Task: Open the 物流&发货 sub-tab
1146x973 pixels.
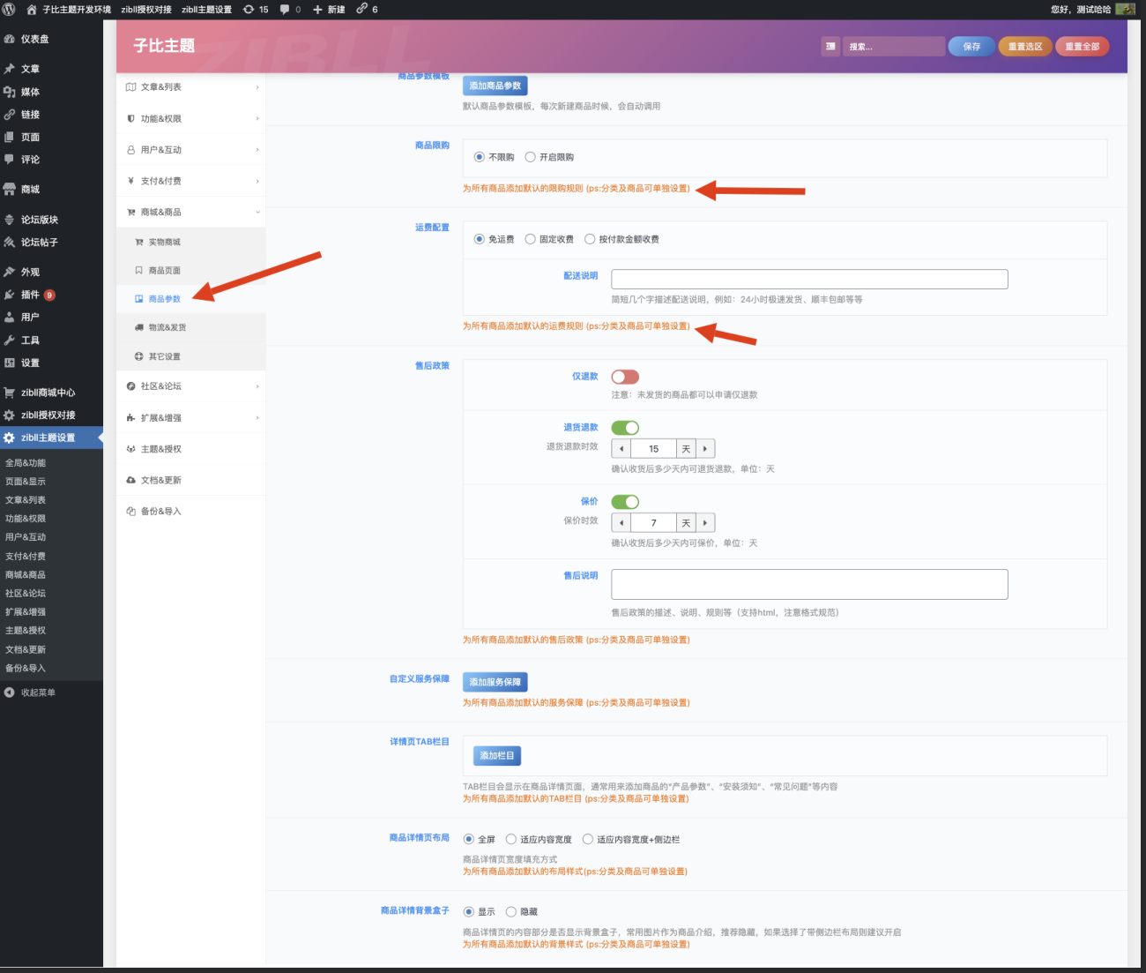Action: click(x=167, y=327)
